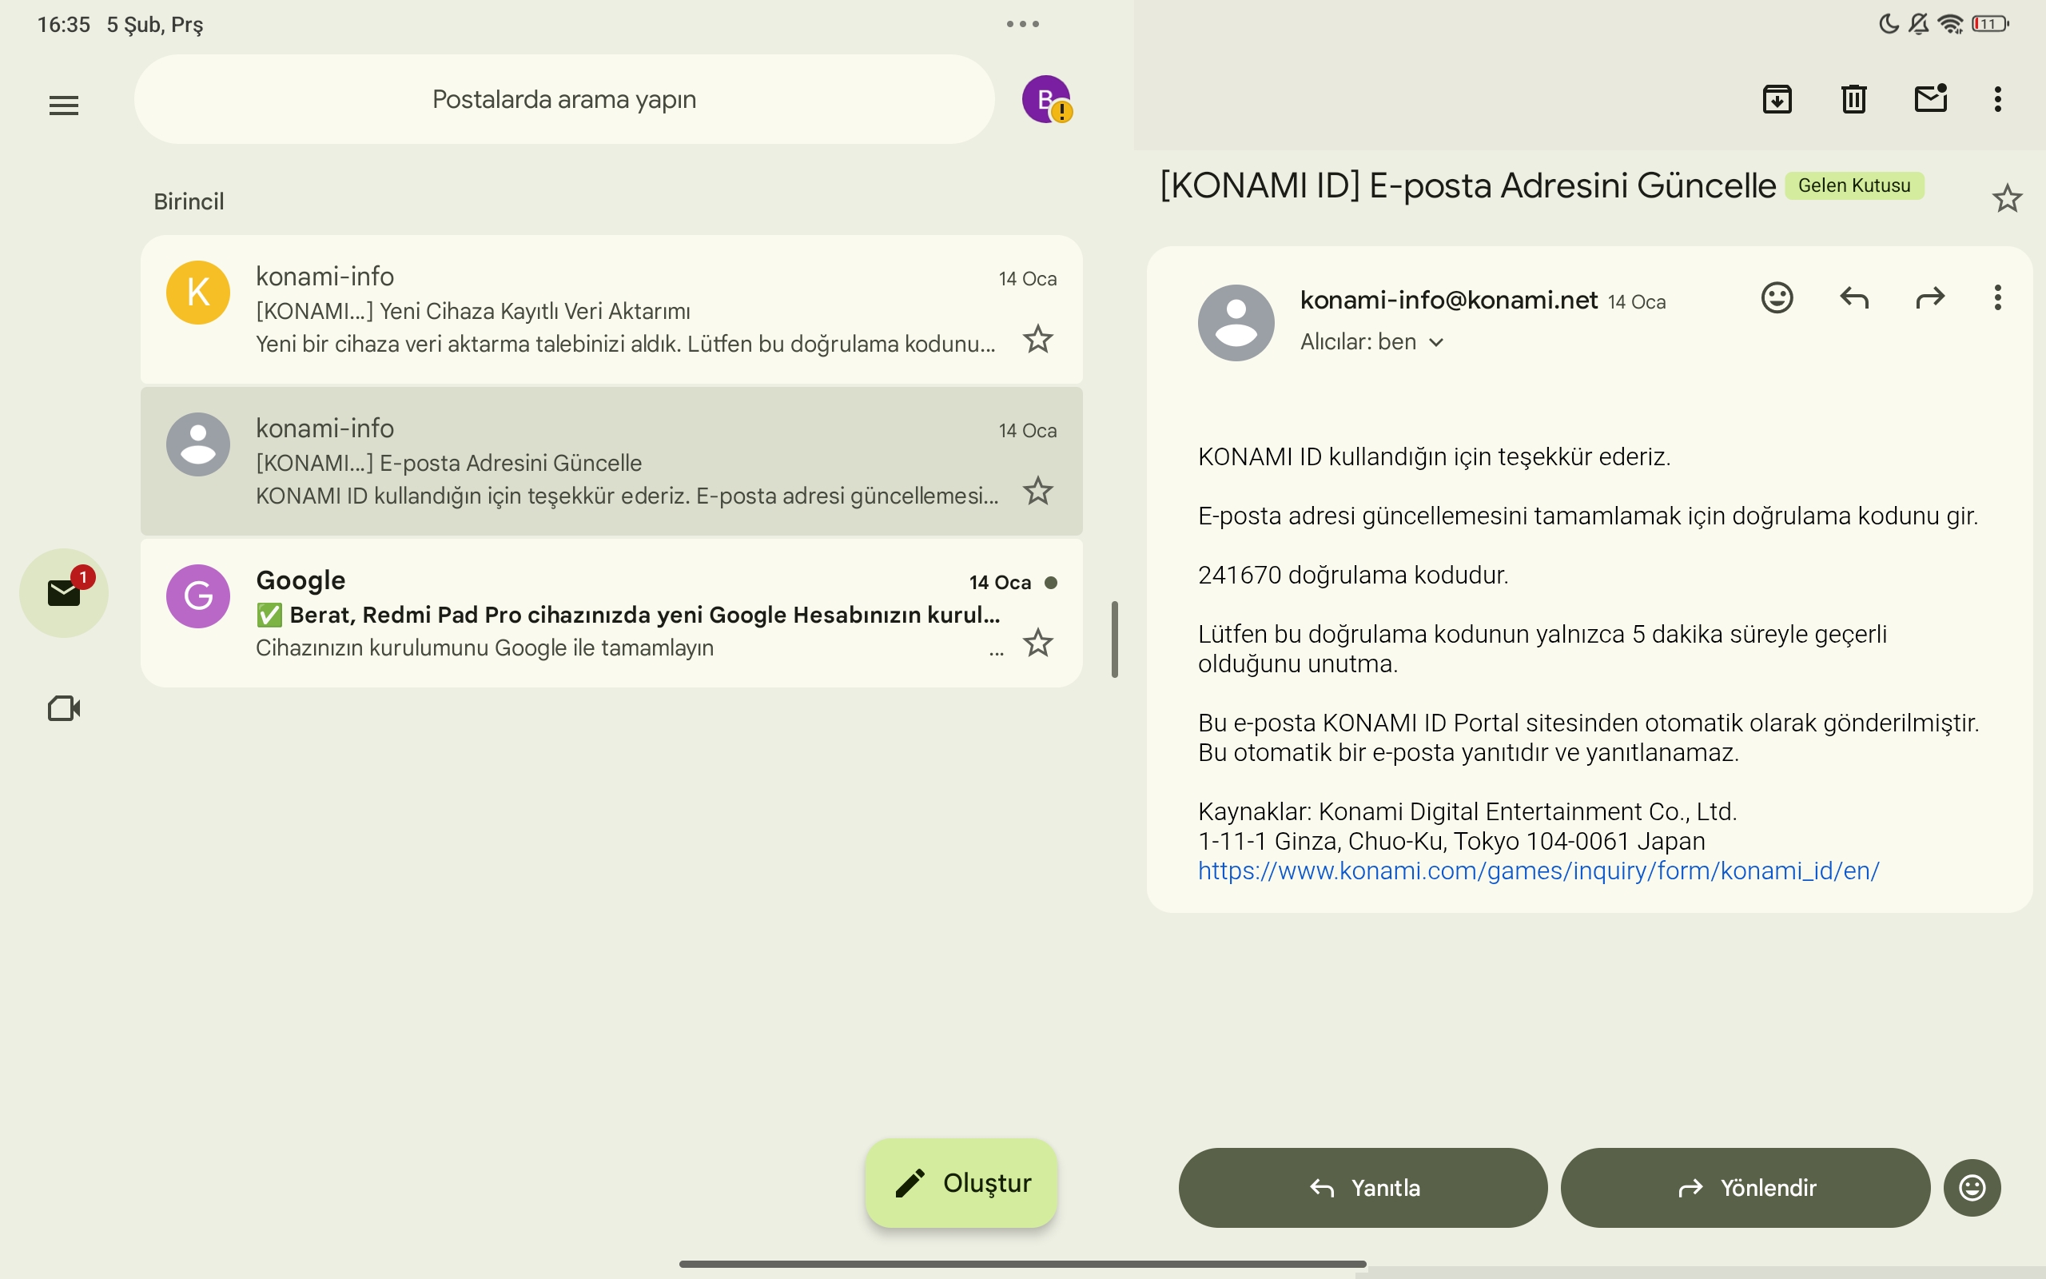Tap the muted notifications bell icon
The height and width of the screenshot is (1279, 2046).
coord(1919,24)
